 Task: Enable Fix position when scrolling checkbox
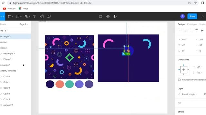pos(179,80)
